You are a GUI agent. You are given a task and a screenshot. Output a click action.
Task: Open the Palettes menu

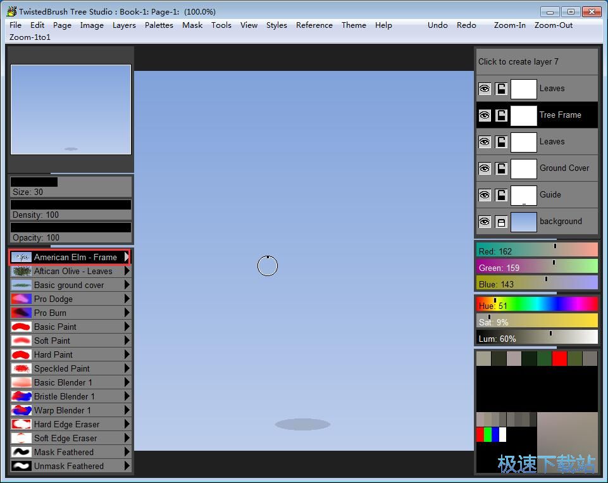[x=159, y=25]
